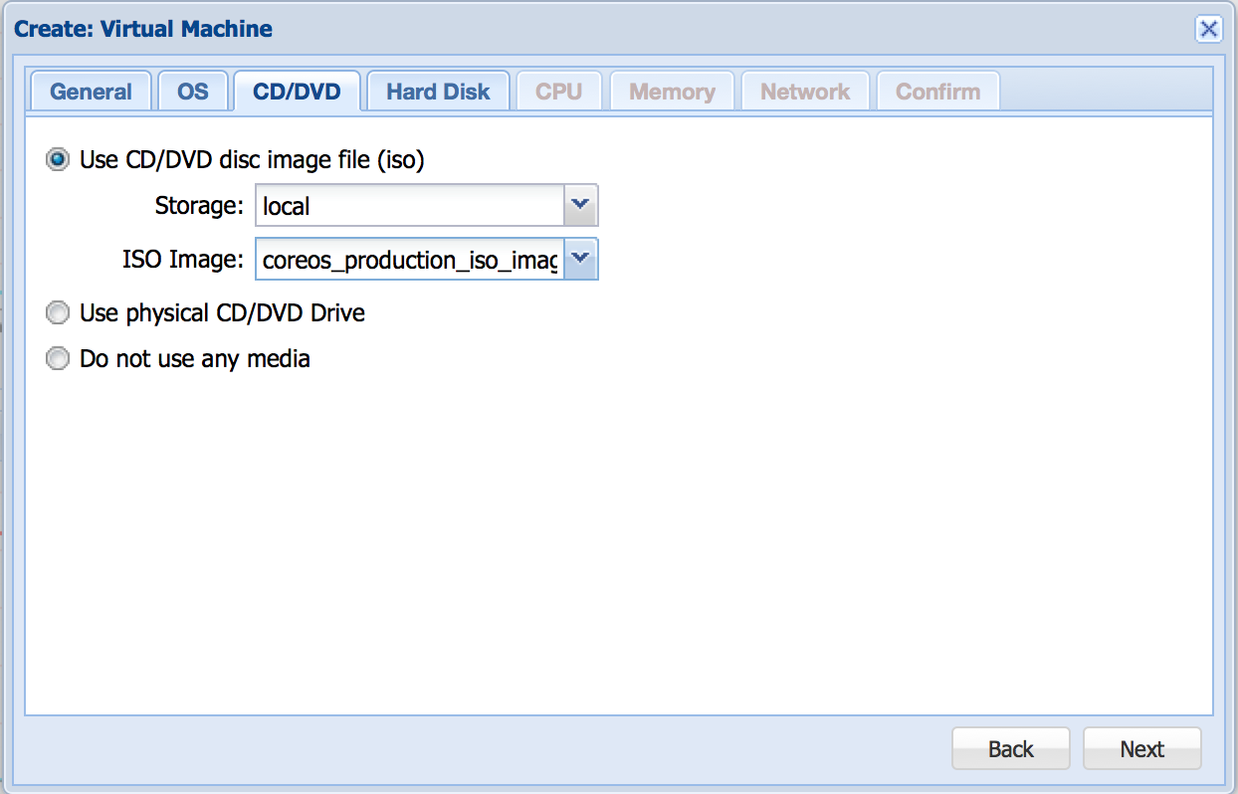
Task: Open the OS tab
Action: [x=193, y=92]
